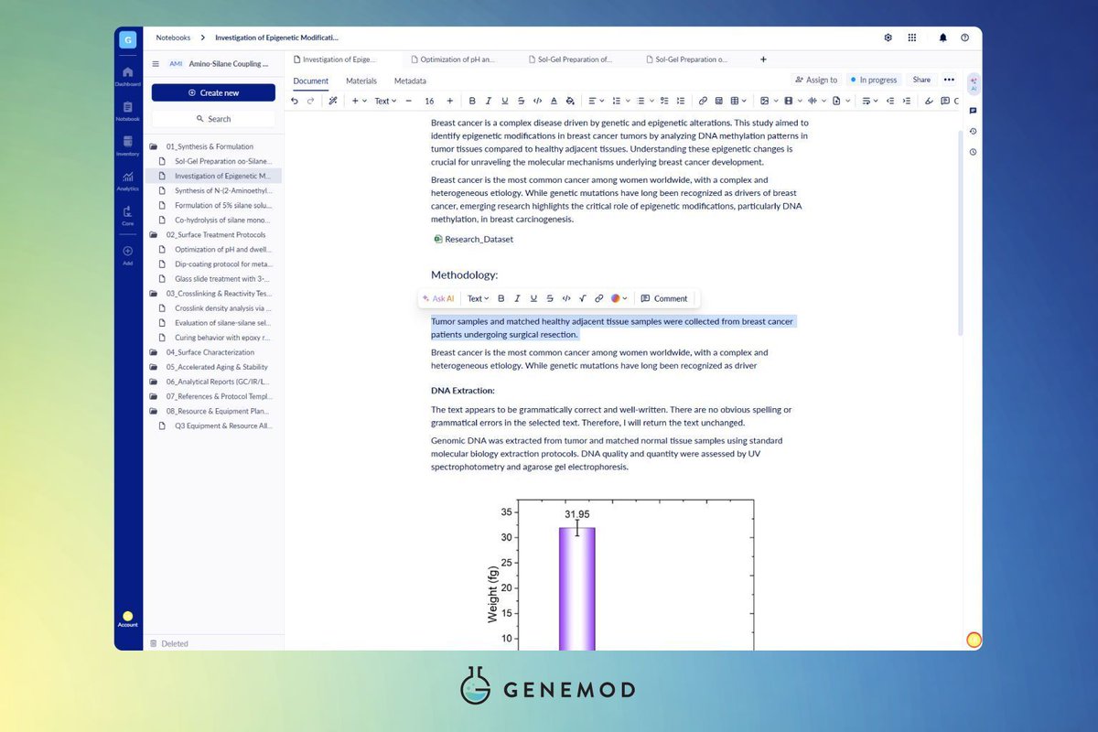
Task: Click the hamburger menu beside the AMI project name
Action: click(156, 64)
